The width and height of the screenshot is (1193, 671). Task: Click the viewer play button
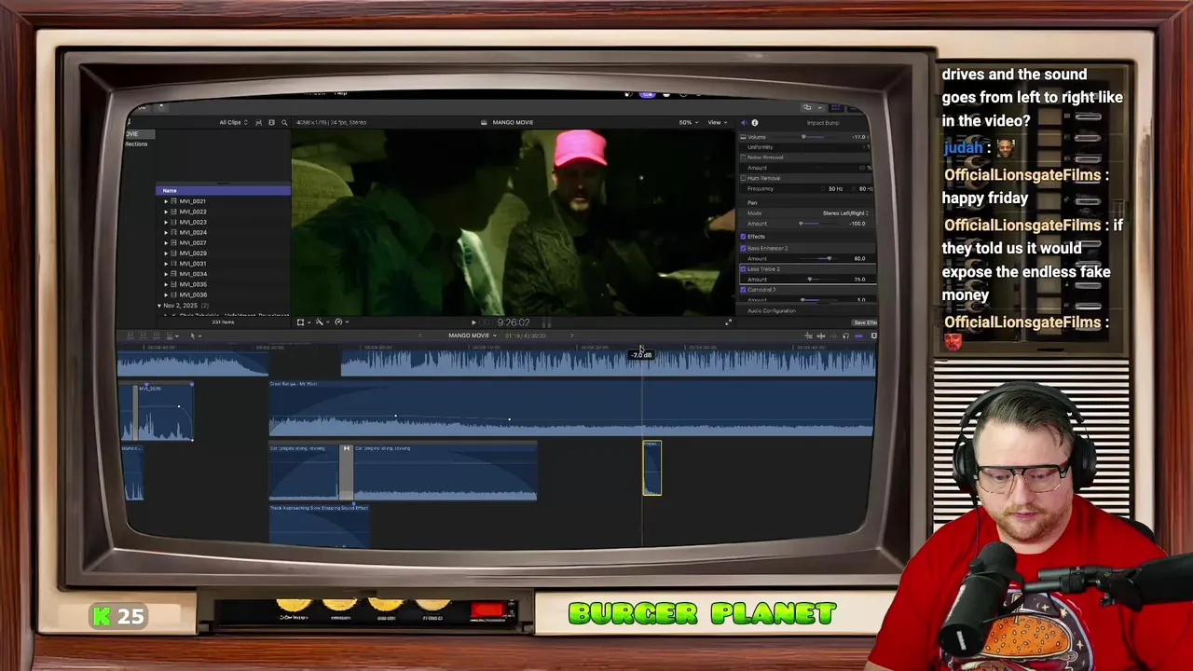click(473, 322)
